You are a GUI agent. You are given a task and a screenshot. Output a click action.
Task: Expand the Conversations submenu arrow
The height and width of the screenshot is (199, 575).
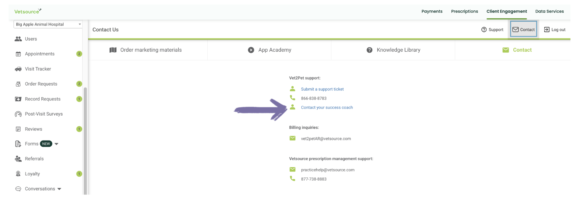click(x=59, y=189)
